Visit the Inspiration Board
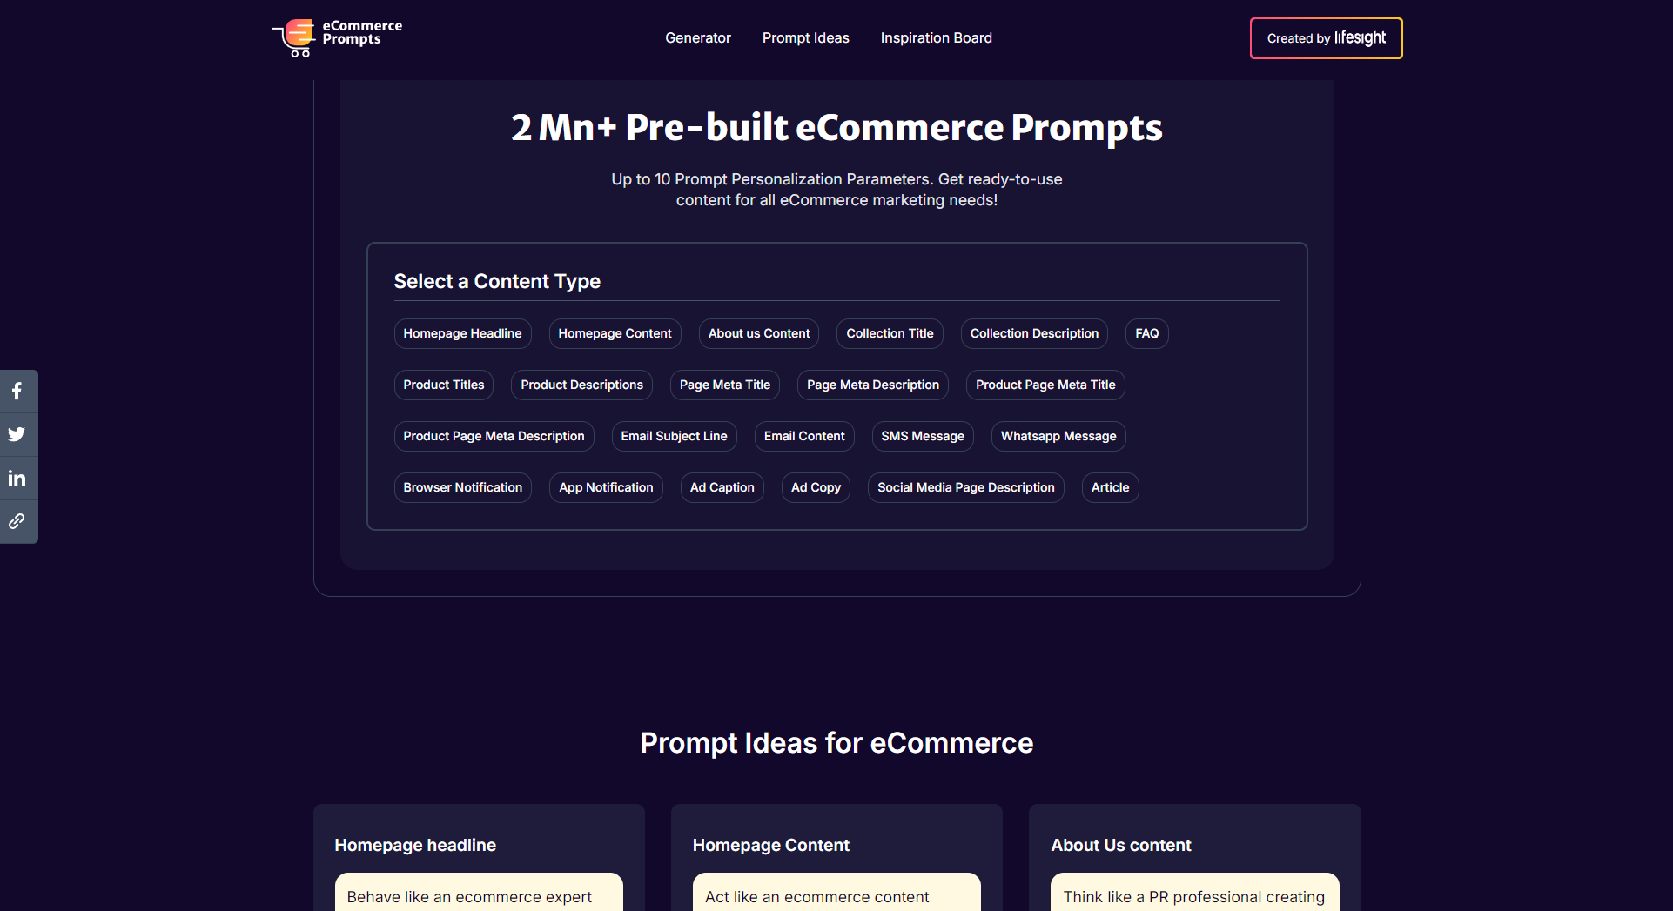The width and height of the screenshot is (1673, 911). point(936,37)
